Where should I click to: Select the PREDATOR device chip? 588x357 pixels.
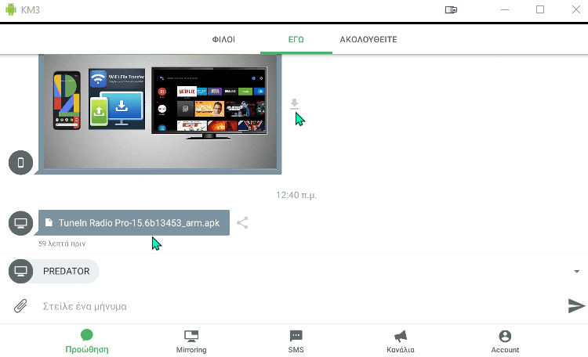pyautogui.click(x=53, y=271)
